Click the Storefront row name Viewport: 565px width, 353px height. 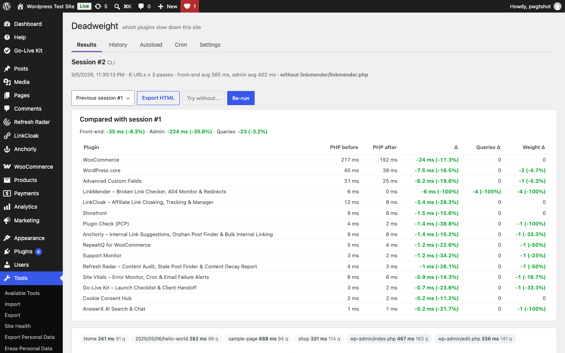95,213
